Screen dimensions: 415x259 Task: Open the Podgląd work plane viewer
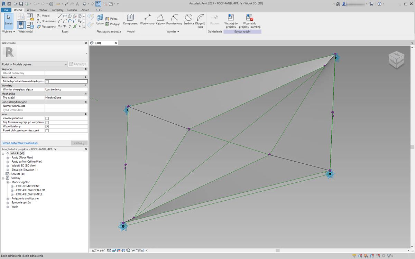(x=113, y=24)
